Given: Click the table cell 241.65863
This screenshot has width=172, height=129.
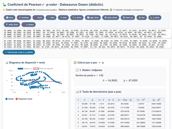Looking at the screenshot, I should pyautogui.click(x=141, y=123).
